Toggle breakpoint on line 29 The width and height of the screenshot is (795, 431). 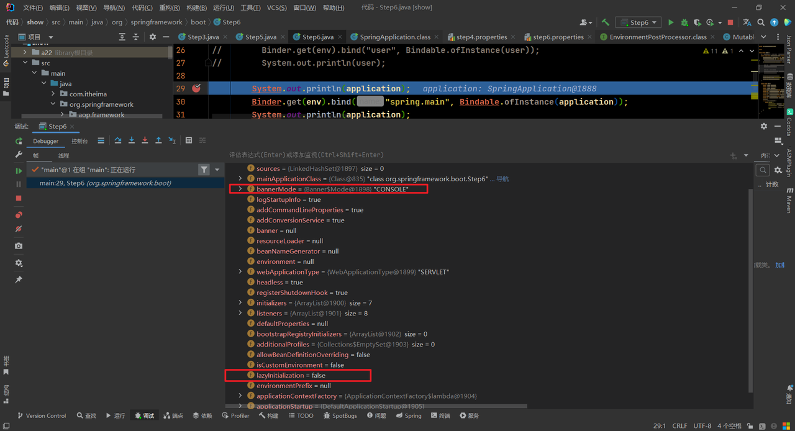[x=196, y=88]
